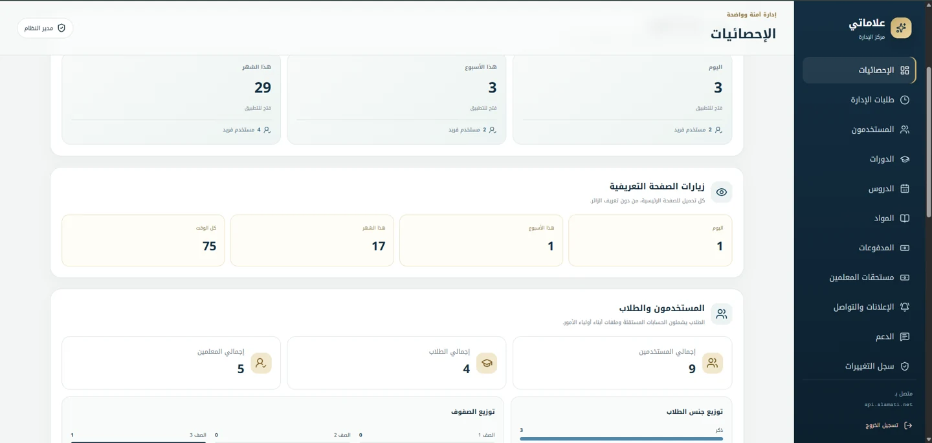Click the مدير النظام badge button
The image size is (932, 443).
click(45, 28)
